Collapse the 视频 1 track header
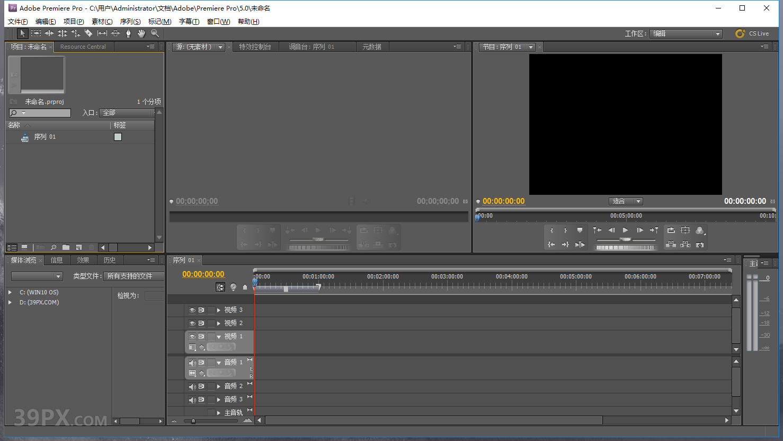783x441 pixels. (218, 336)
